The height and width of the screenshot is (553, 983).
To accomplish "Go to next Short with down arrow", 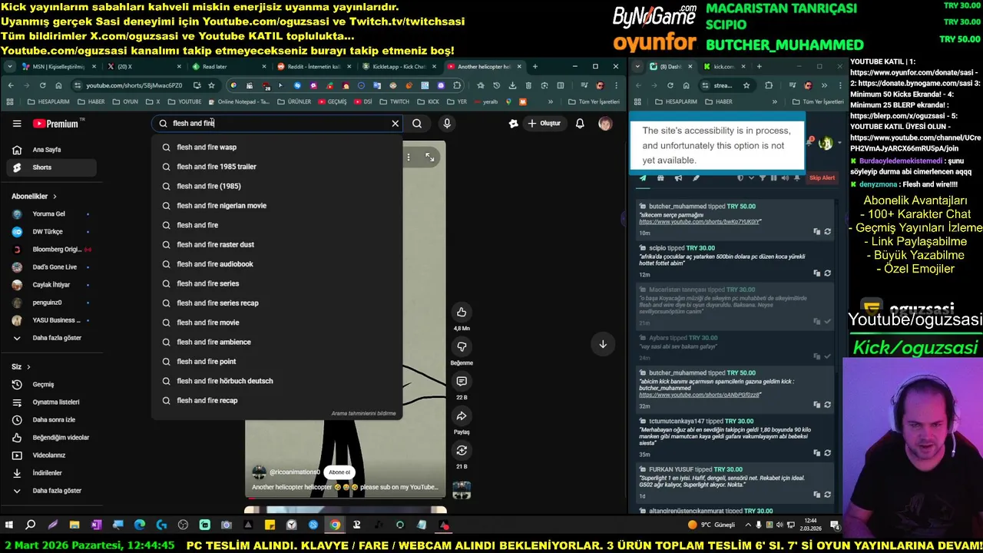I will pos(603,344).
